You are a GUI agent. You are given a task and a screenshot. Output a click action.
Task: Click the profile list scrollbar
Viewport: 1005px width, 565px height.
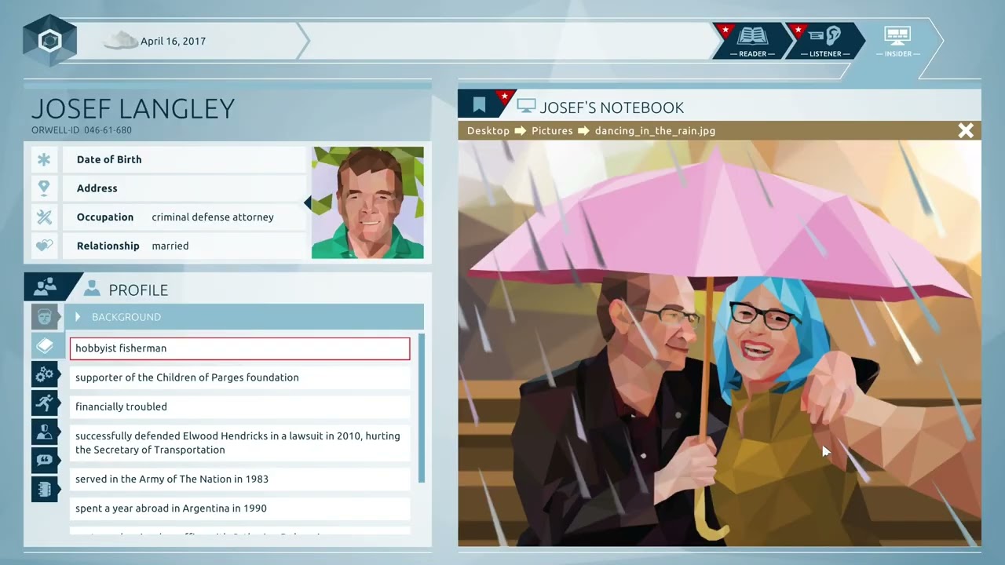(422, 408)
